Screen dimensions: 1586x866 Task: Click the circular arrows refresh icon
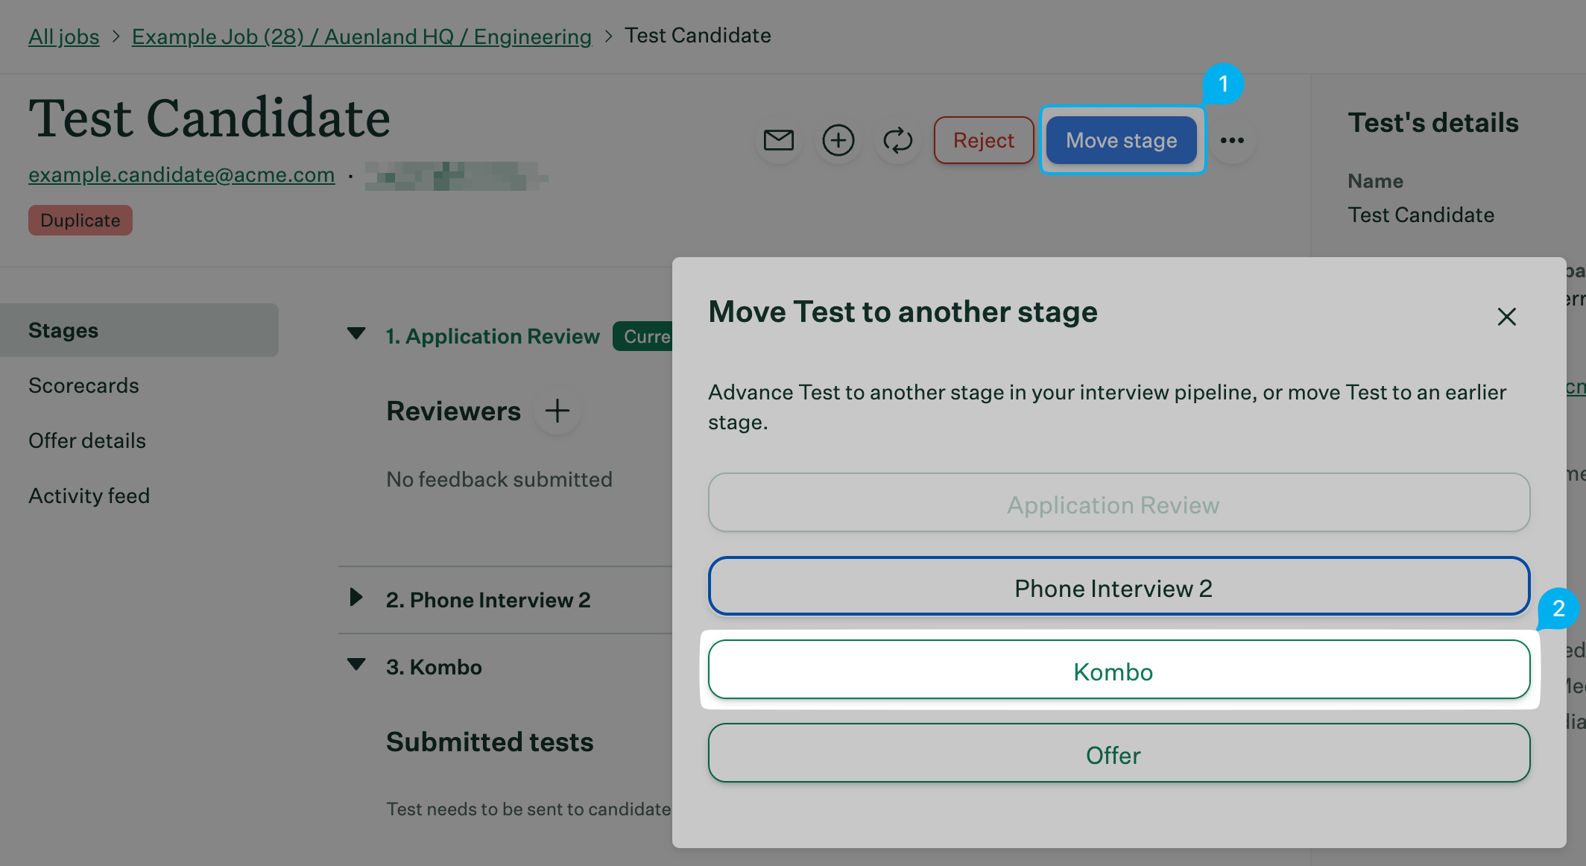(898, 140)
